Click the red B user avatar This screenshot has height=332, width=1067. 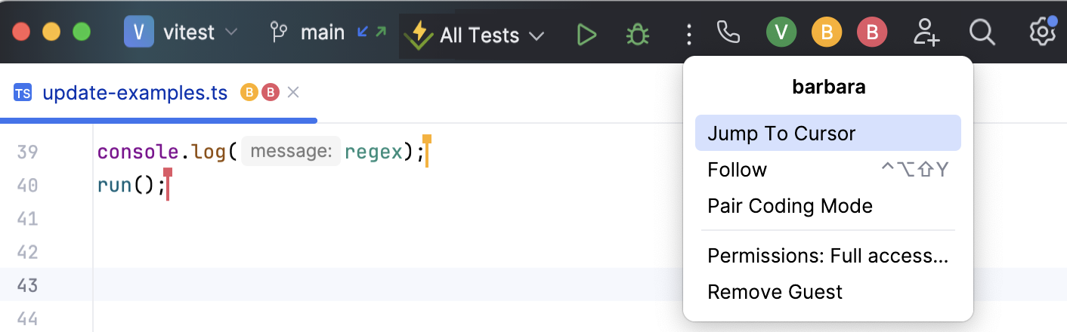pos(872,32)
